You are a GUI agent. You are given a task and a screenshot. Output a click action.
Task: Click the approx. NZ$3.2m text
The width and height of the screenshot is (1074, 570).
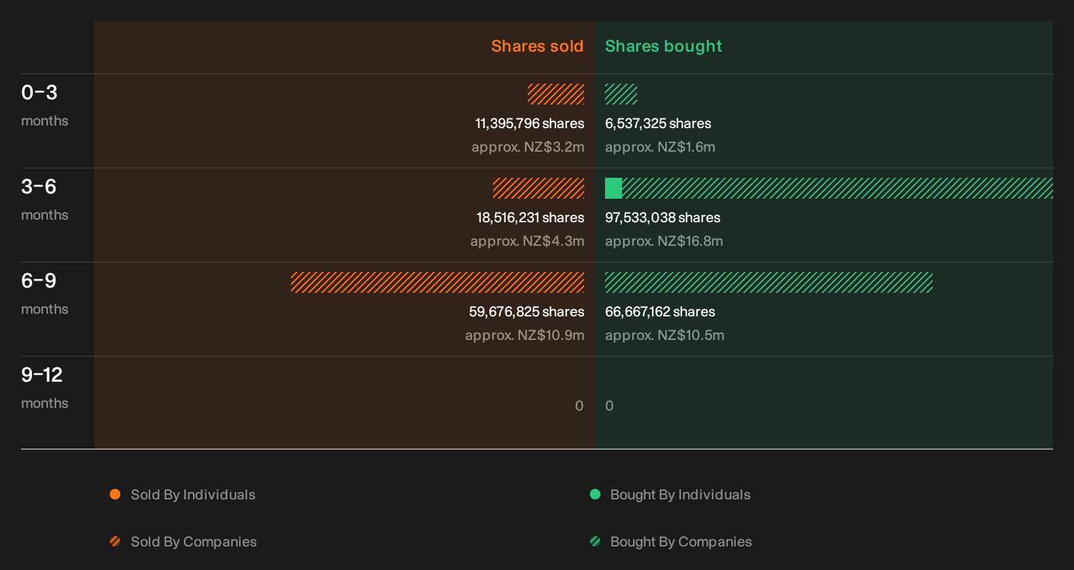(x=528, y=147)
